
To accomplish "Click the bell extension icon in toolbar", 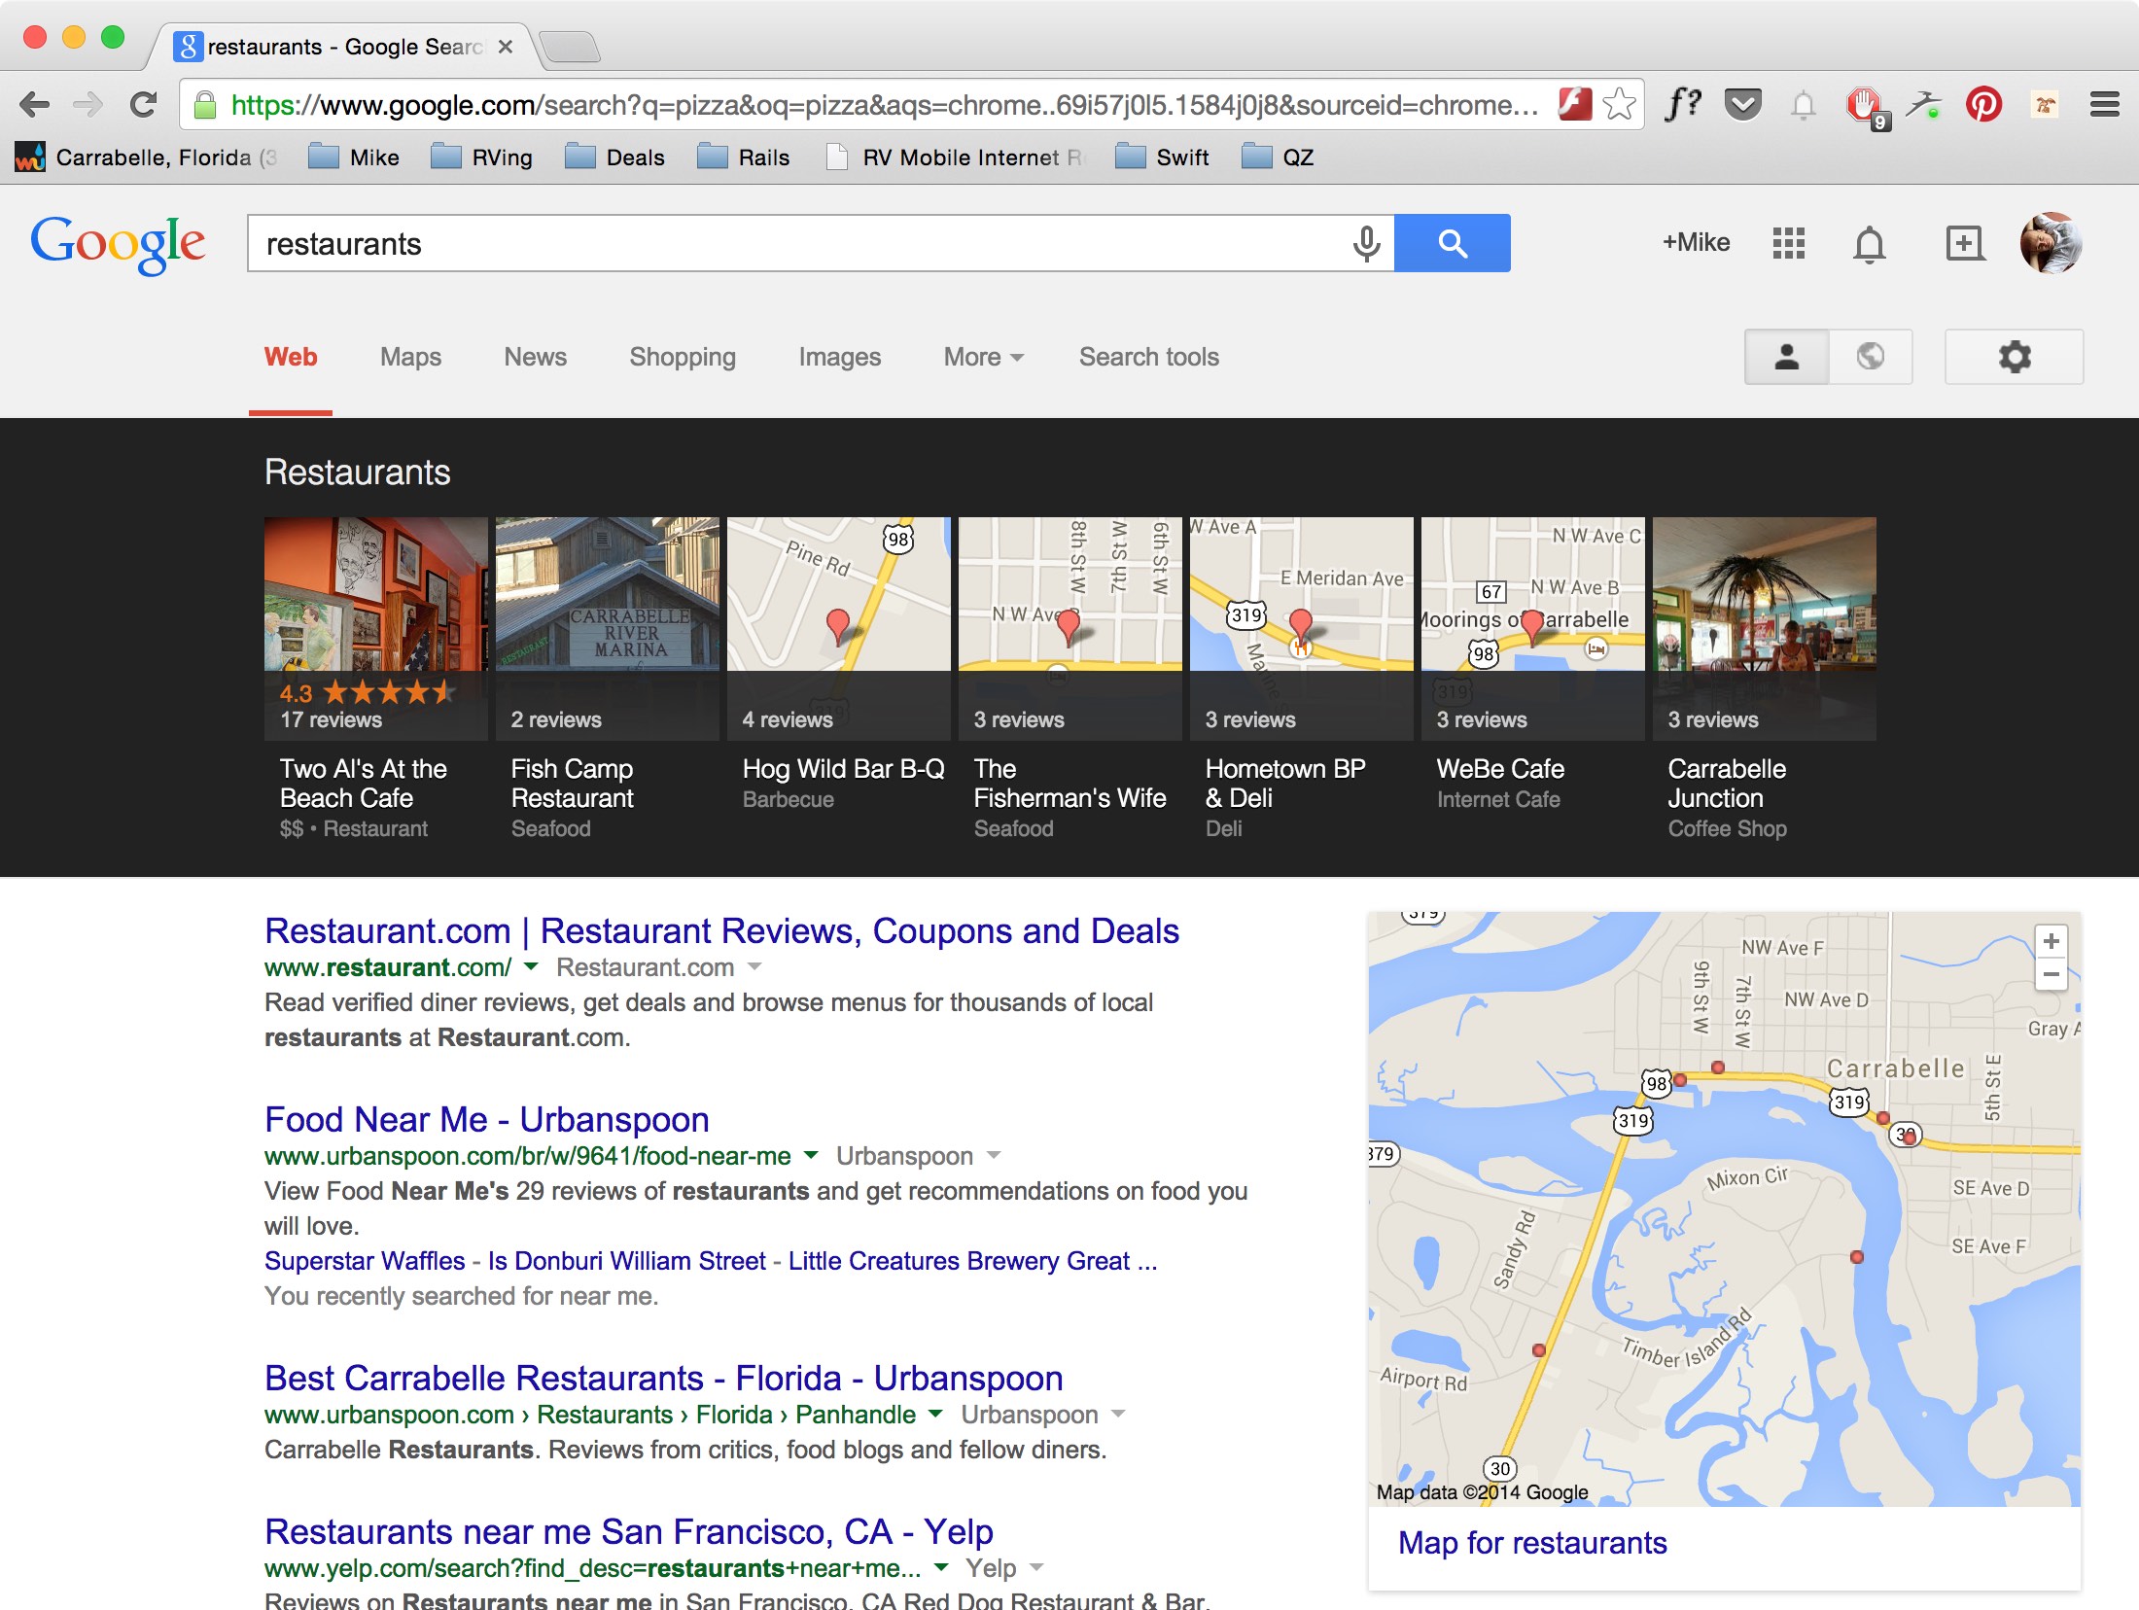I will (x=1804, y=104).
